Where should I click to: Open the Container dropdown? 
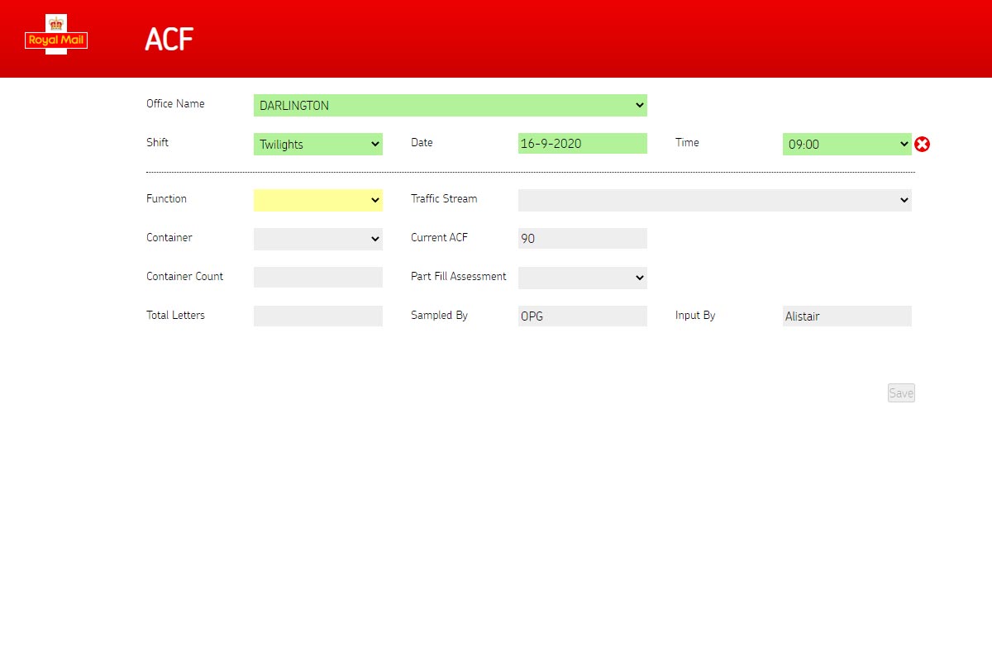click(317, 239)
